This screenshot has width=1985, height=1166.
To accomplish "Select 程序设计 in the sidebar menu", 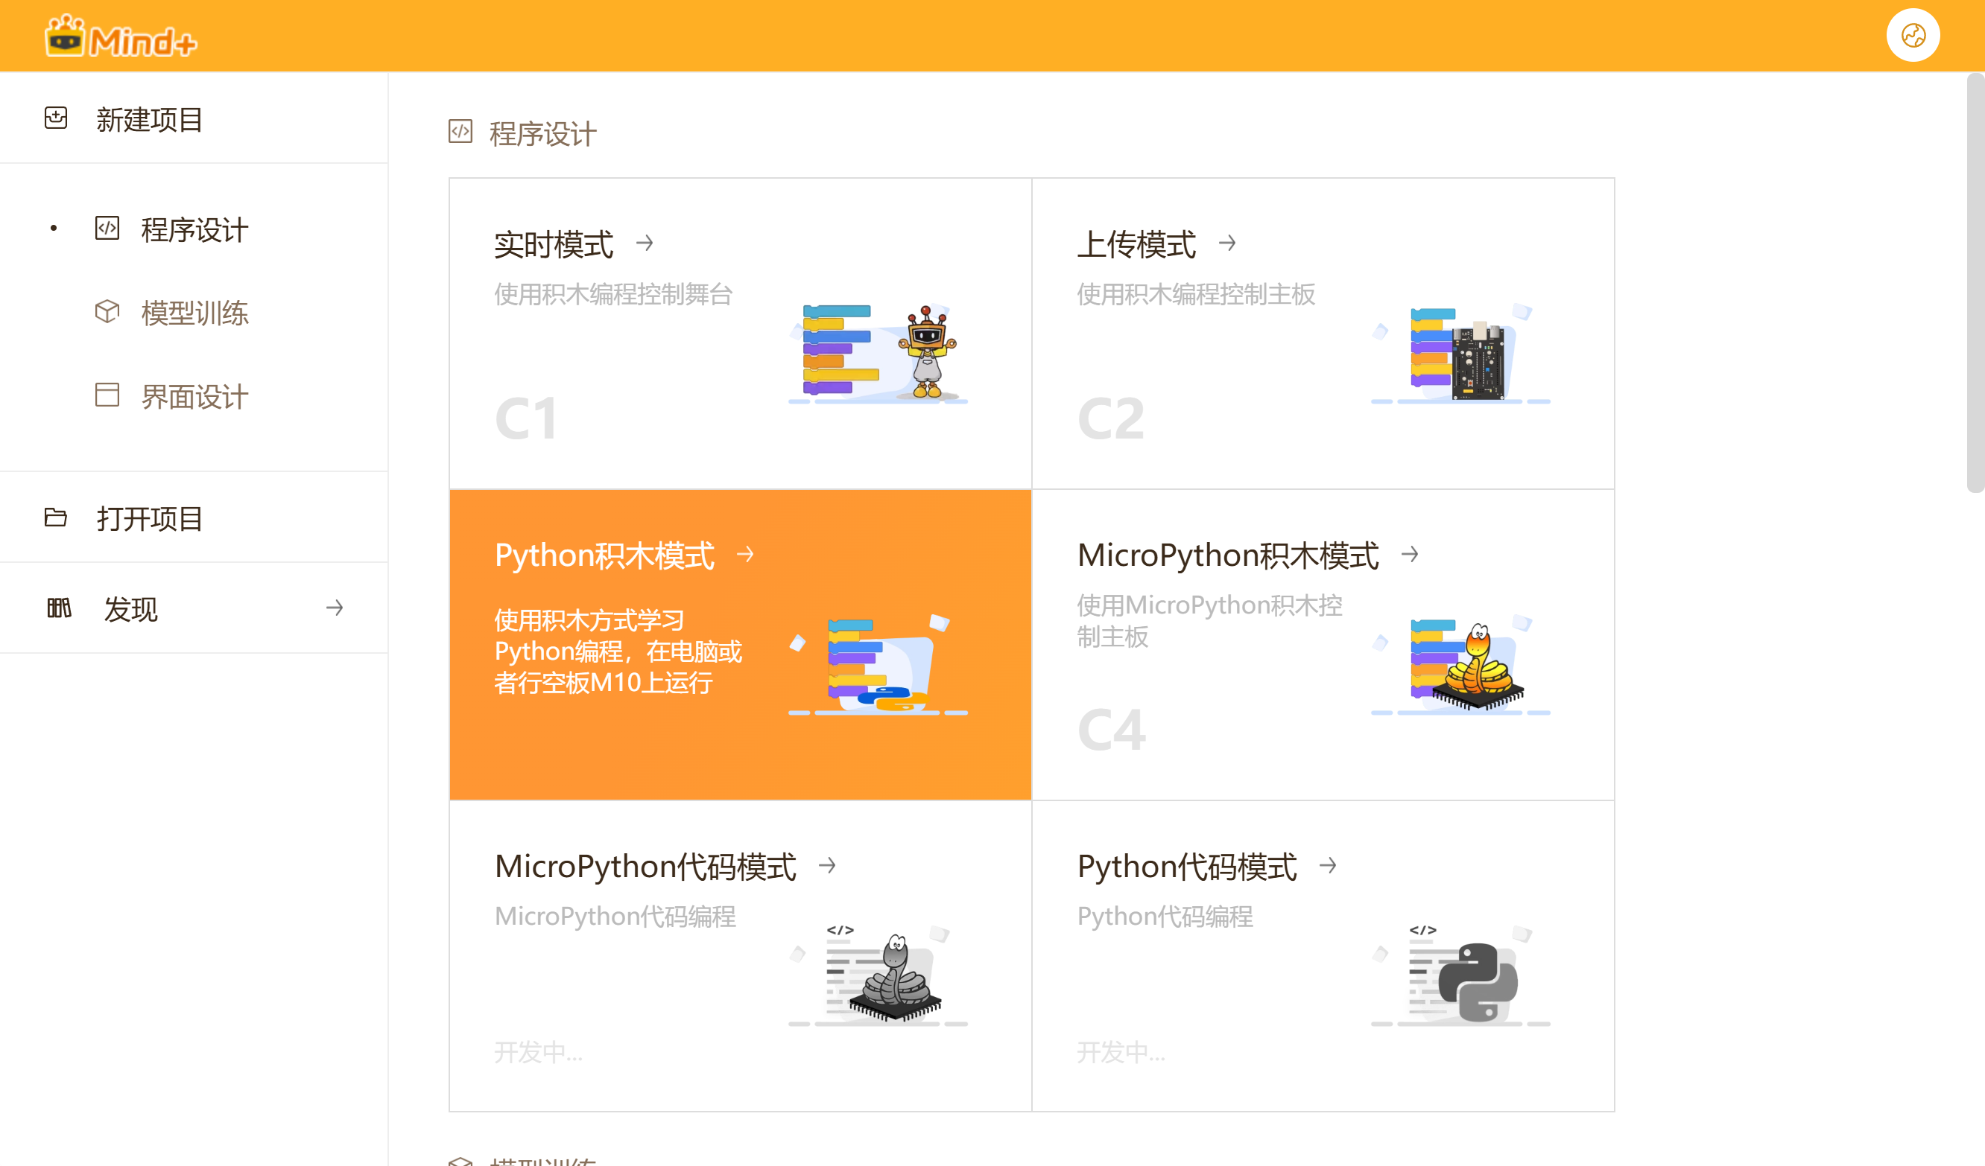I will (192, 229).
